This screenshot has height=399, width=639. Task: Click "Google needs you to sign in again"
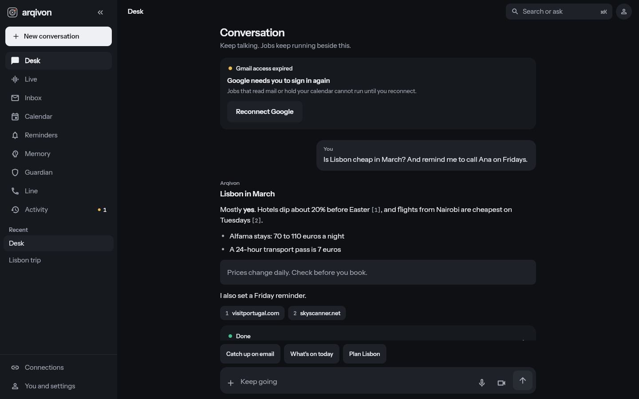[x=279, y=81]
